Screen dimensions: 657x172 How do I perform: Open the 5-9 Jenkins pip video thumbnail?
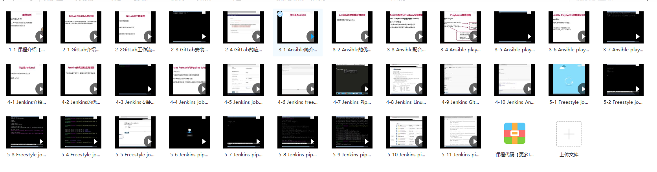352,132
